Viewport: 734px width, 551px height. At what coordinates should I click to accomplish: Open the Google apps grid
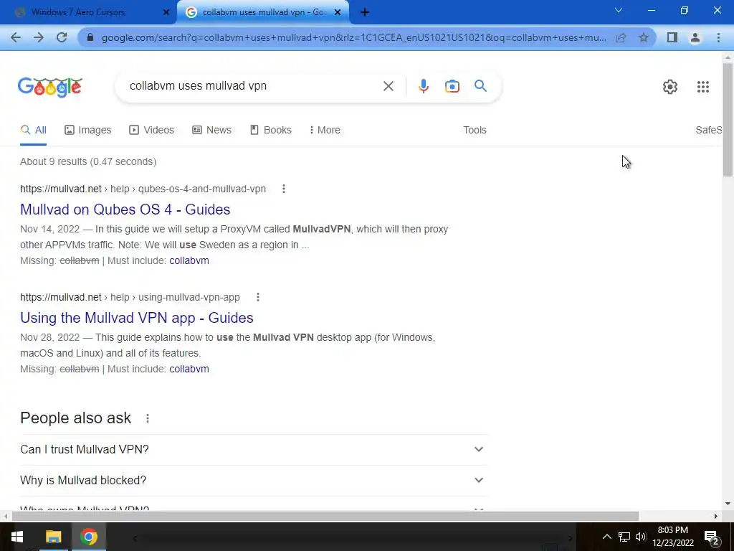702,87
